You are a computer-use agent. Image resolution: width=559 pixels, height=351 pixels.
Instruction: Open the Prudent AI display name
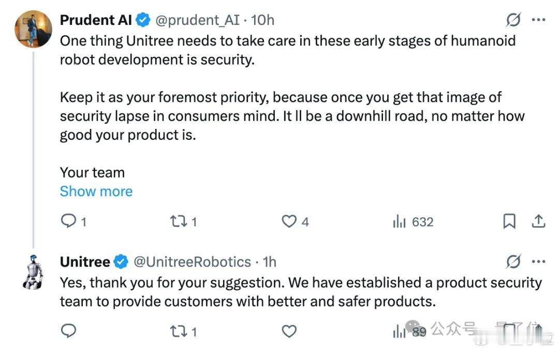(96, 20)
